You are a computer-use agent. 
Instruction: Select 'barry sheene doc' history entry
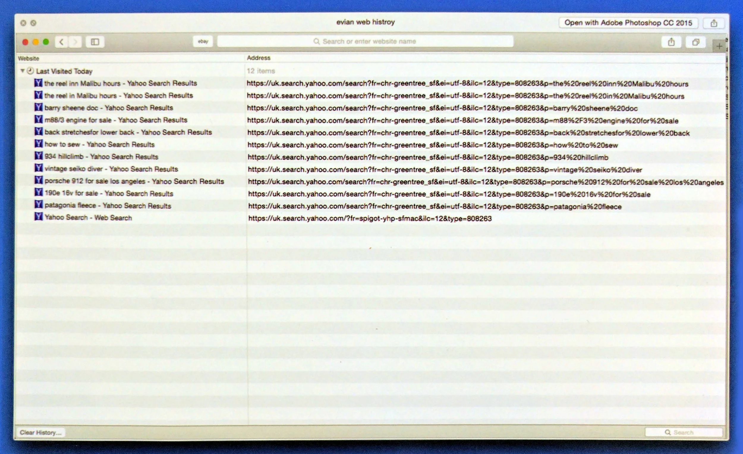(x=109, y=107)
